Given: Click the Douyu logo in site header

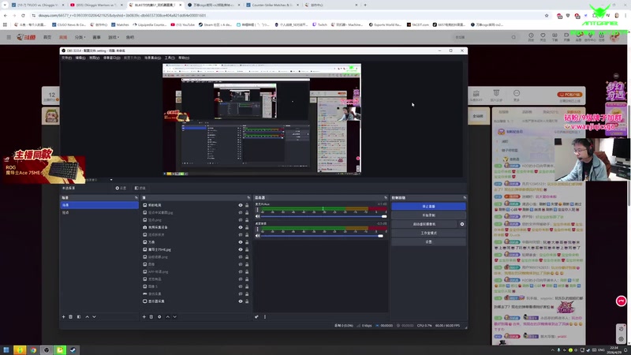Looking at the screenshot, I should click(x=26, y=37).
